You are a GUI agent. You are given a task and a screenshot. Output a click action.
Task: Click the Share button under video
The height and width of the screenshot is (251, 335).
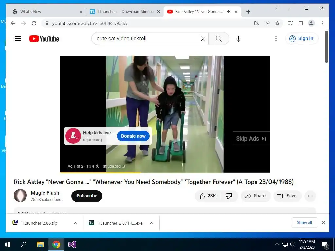[256, 196]
